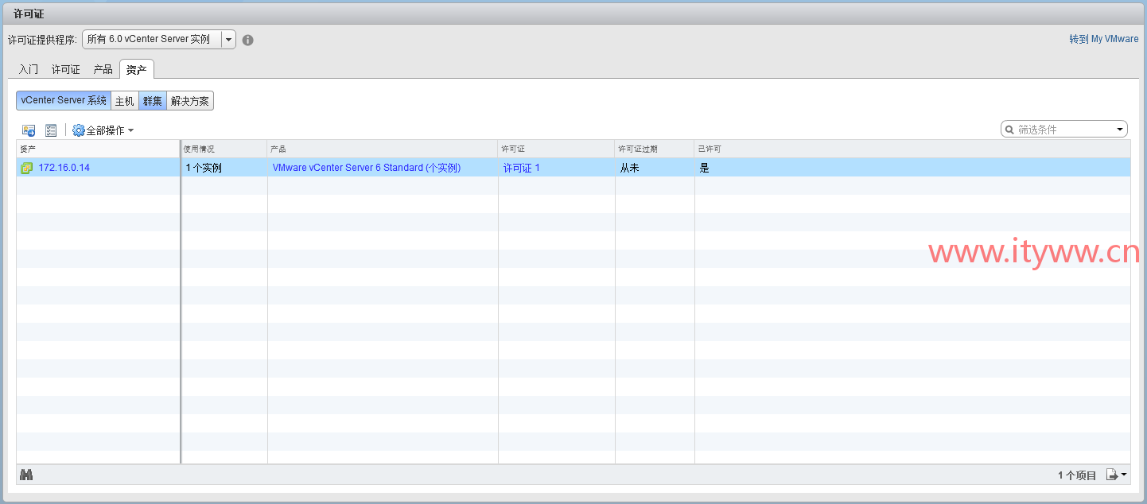The image size is (1147, 504).
Task: Sort by the 已许可 column header
Action: (x=912, y=149)
